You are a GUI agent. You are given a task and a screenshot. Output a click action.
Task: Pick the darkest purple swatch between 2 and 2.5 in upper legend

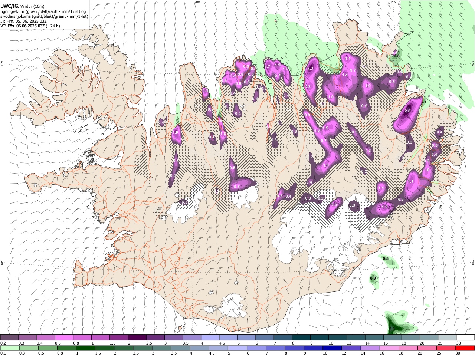coord(137,337)
